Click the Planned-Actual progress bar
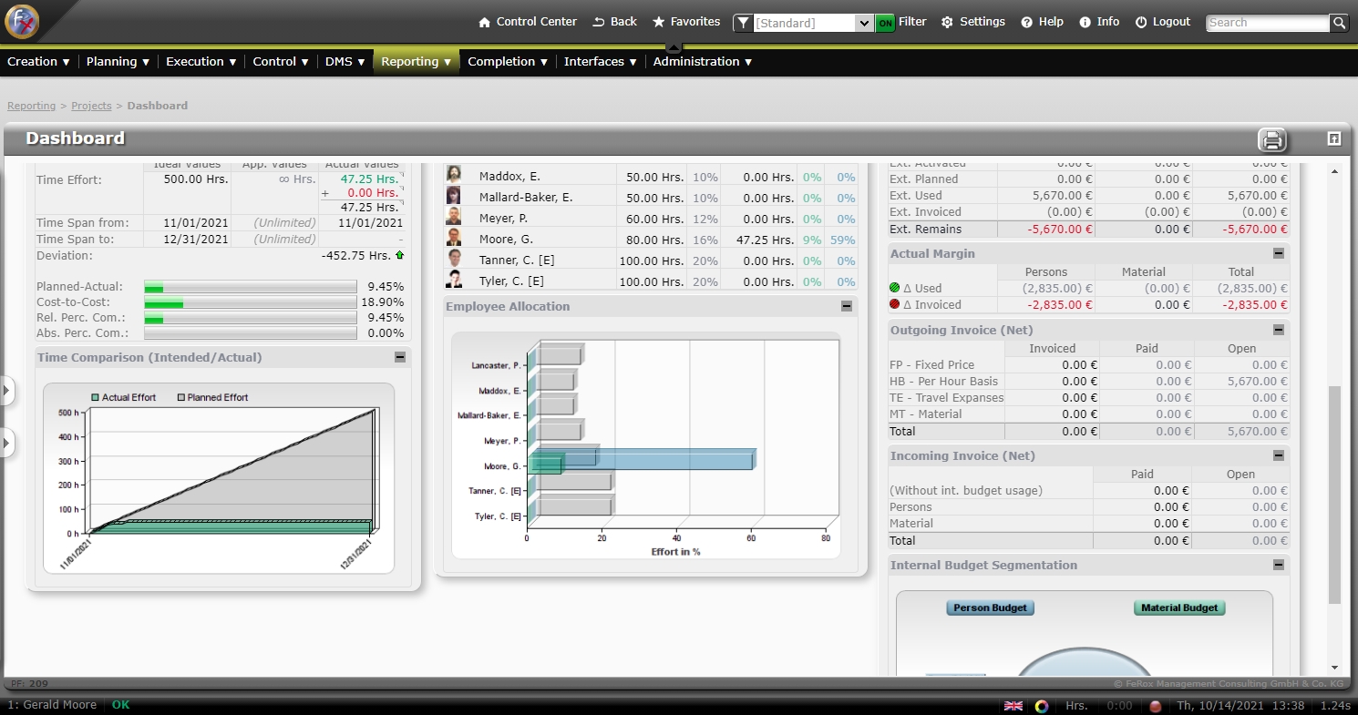This screenshot has width=1358, height=715. tap(251, 287)
